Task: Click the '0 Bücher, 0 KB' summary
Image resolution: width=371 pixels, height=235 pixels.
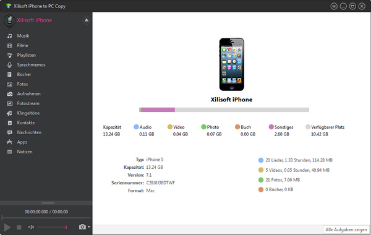Action: tap(279, 190)
